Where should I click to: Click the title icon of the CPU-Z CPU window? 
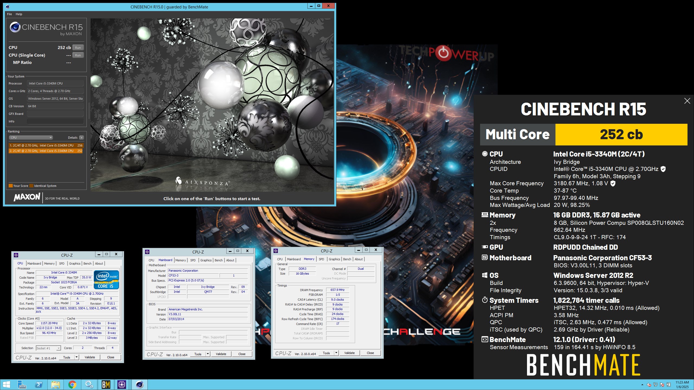tap(16, 255)
